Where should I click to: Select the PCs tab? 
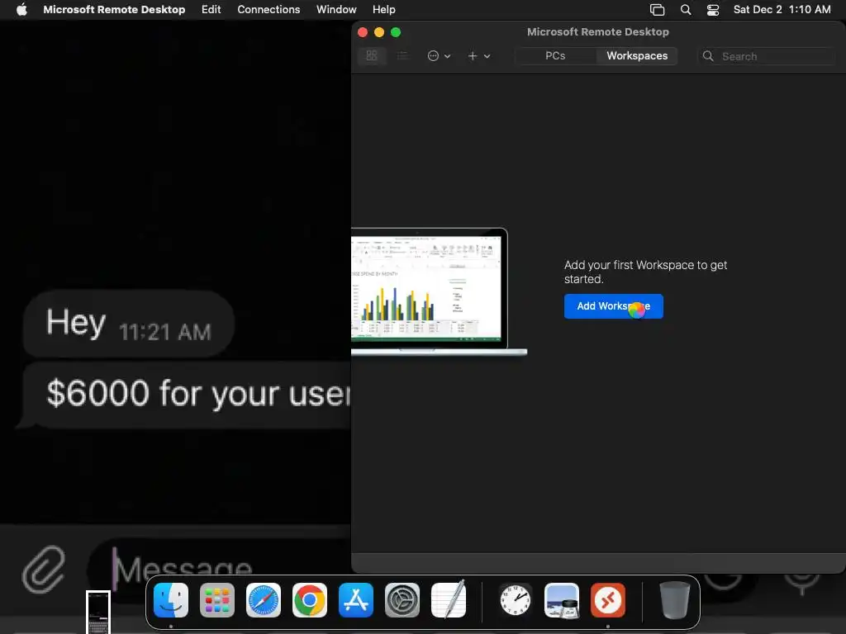[x=555, y=56]
